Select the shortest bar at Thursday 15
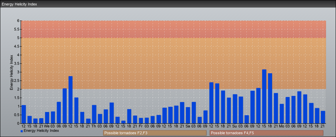Screen dimensions: 336x137 pos(123,122)
